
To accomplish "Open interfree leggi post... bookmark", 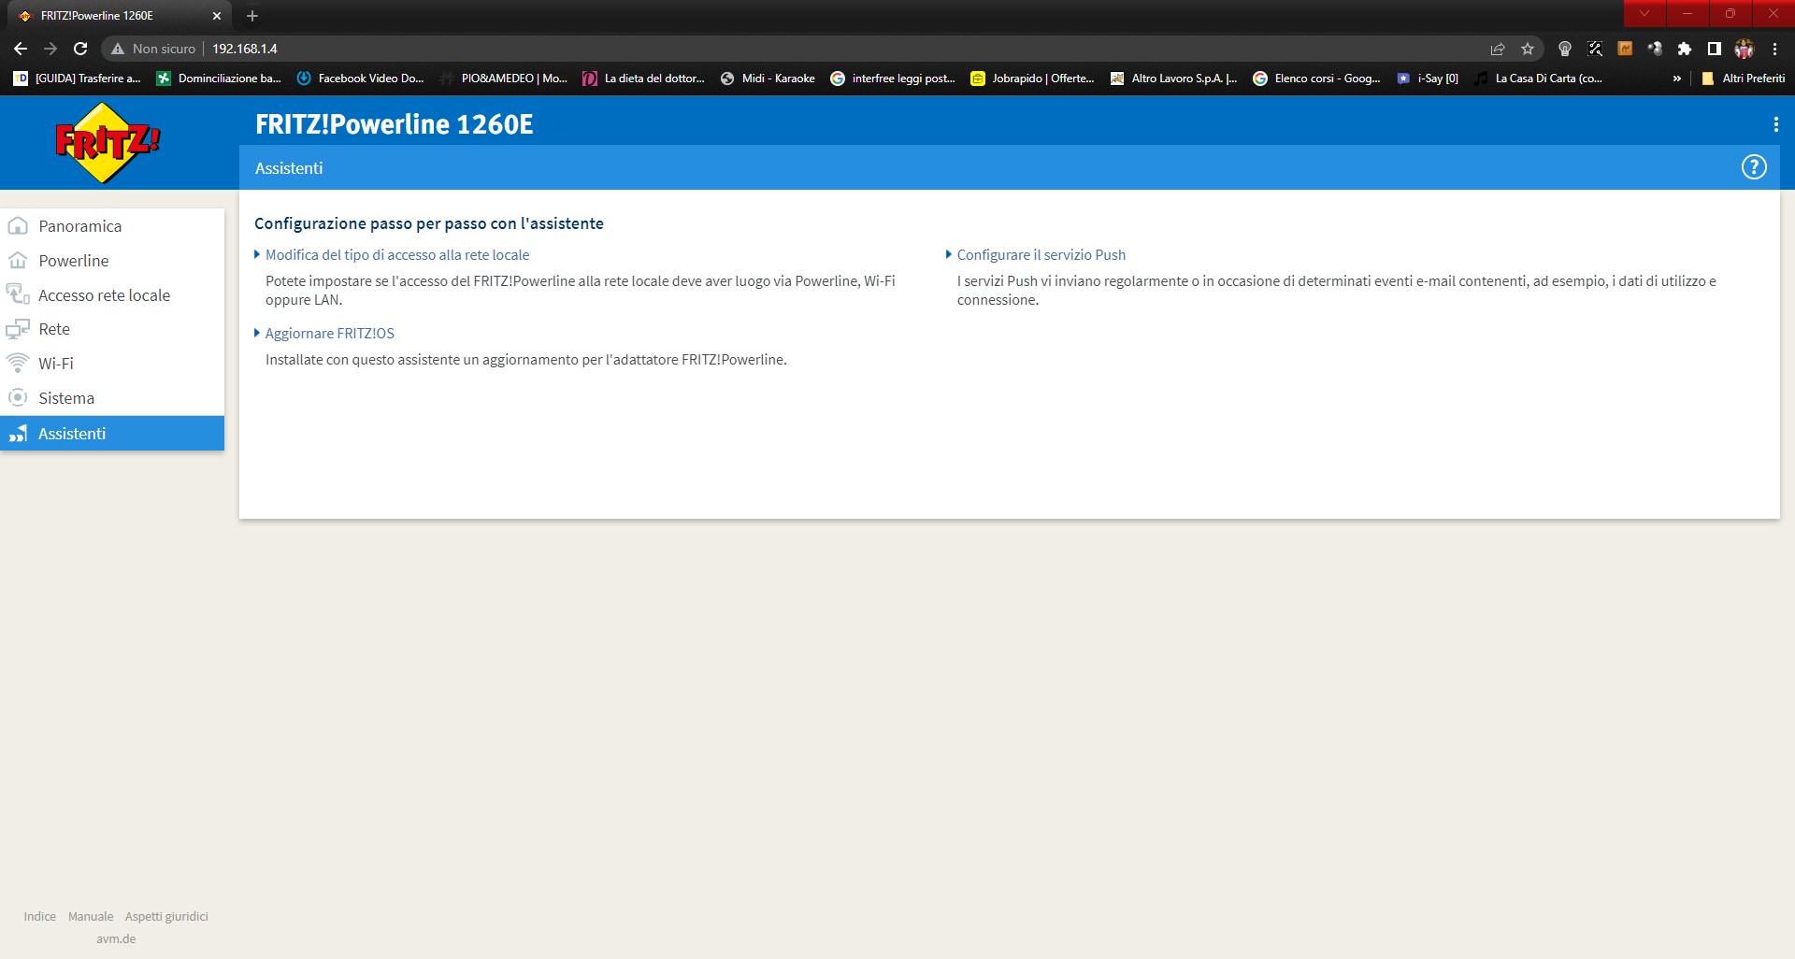I will pos(894,79).
